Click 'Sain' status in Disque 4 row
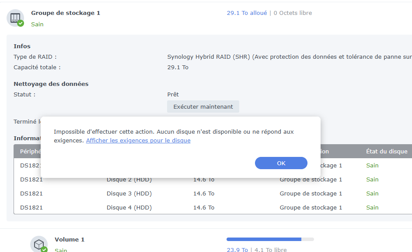The image size is (412, 252). point(372,208)
